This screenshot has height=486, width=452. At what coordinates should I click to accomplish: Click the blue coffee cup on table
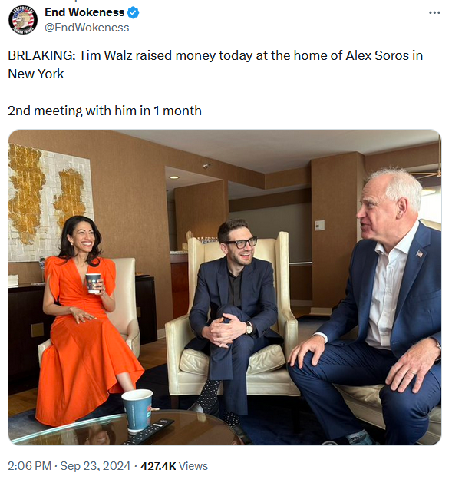coord(137,410)
